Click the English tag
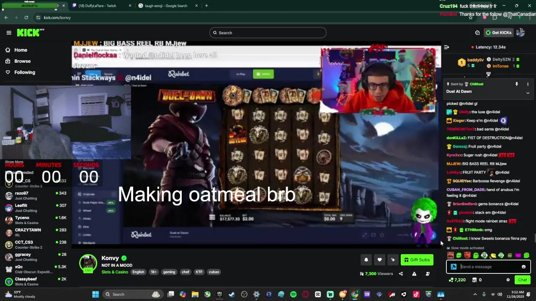 point(138,272)
